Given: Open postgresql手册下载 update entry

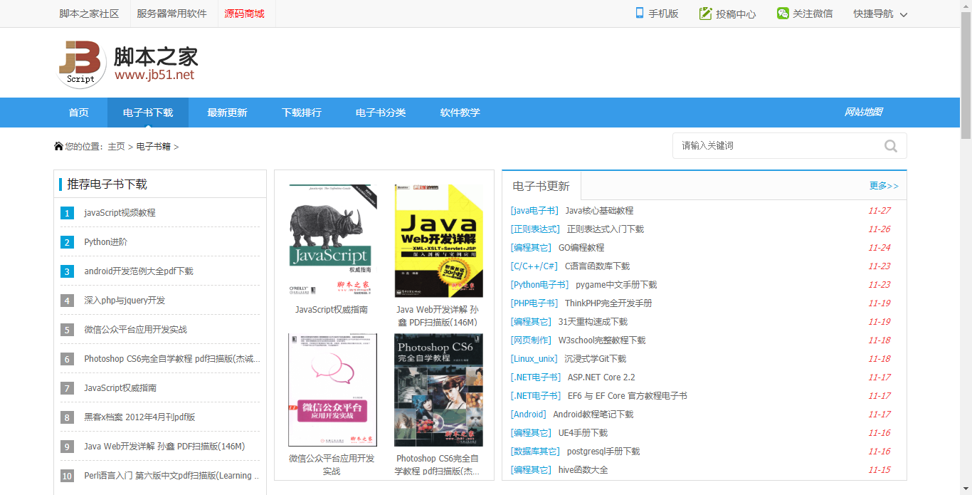Looking at the screenshot, I should click(603, 452).
